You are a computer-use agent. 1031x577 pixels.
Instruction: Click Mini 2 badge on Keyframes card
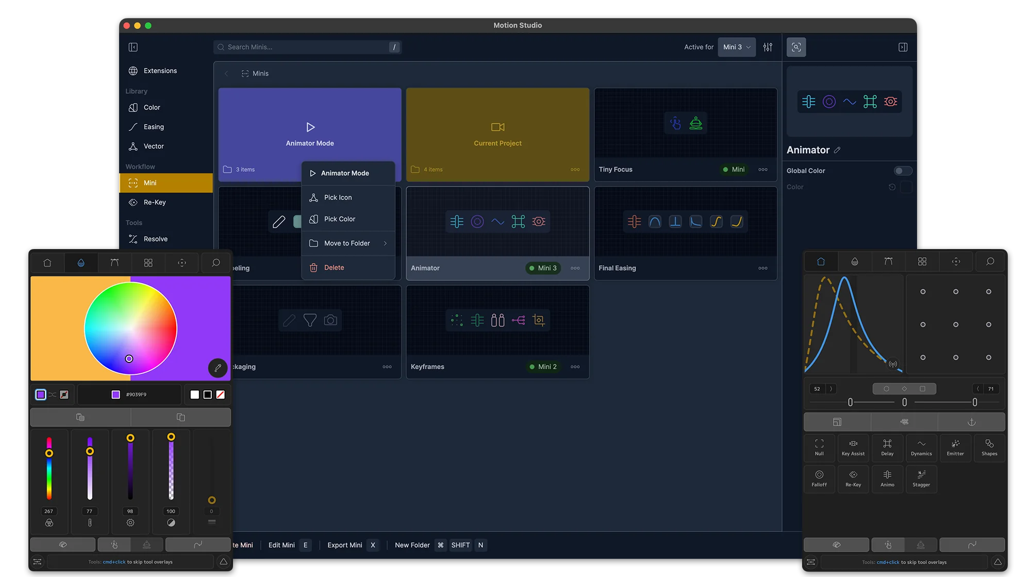(x=543, y=367)
